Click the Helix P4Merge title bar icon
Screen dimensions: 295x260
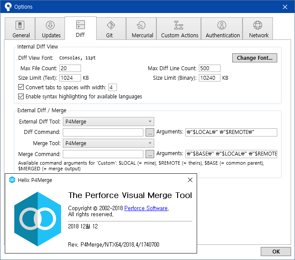pyautogui.click(x=12, y=180)
